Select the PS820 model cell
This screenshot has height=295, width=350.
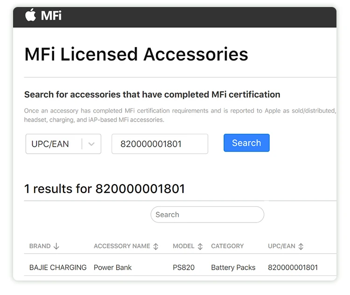tap(183, 267)
